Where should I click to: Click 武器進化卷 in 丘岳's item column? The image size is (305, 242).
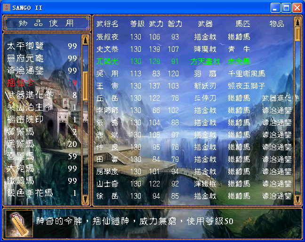pyautogui.click(x=281, y=98)
